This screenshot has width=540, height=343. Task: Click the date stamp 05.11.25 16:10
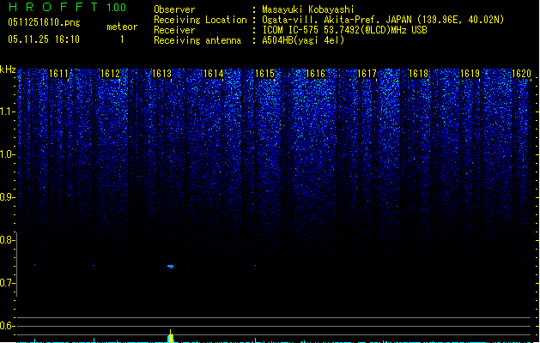point(44,39)
